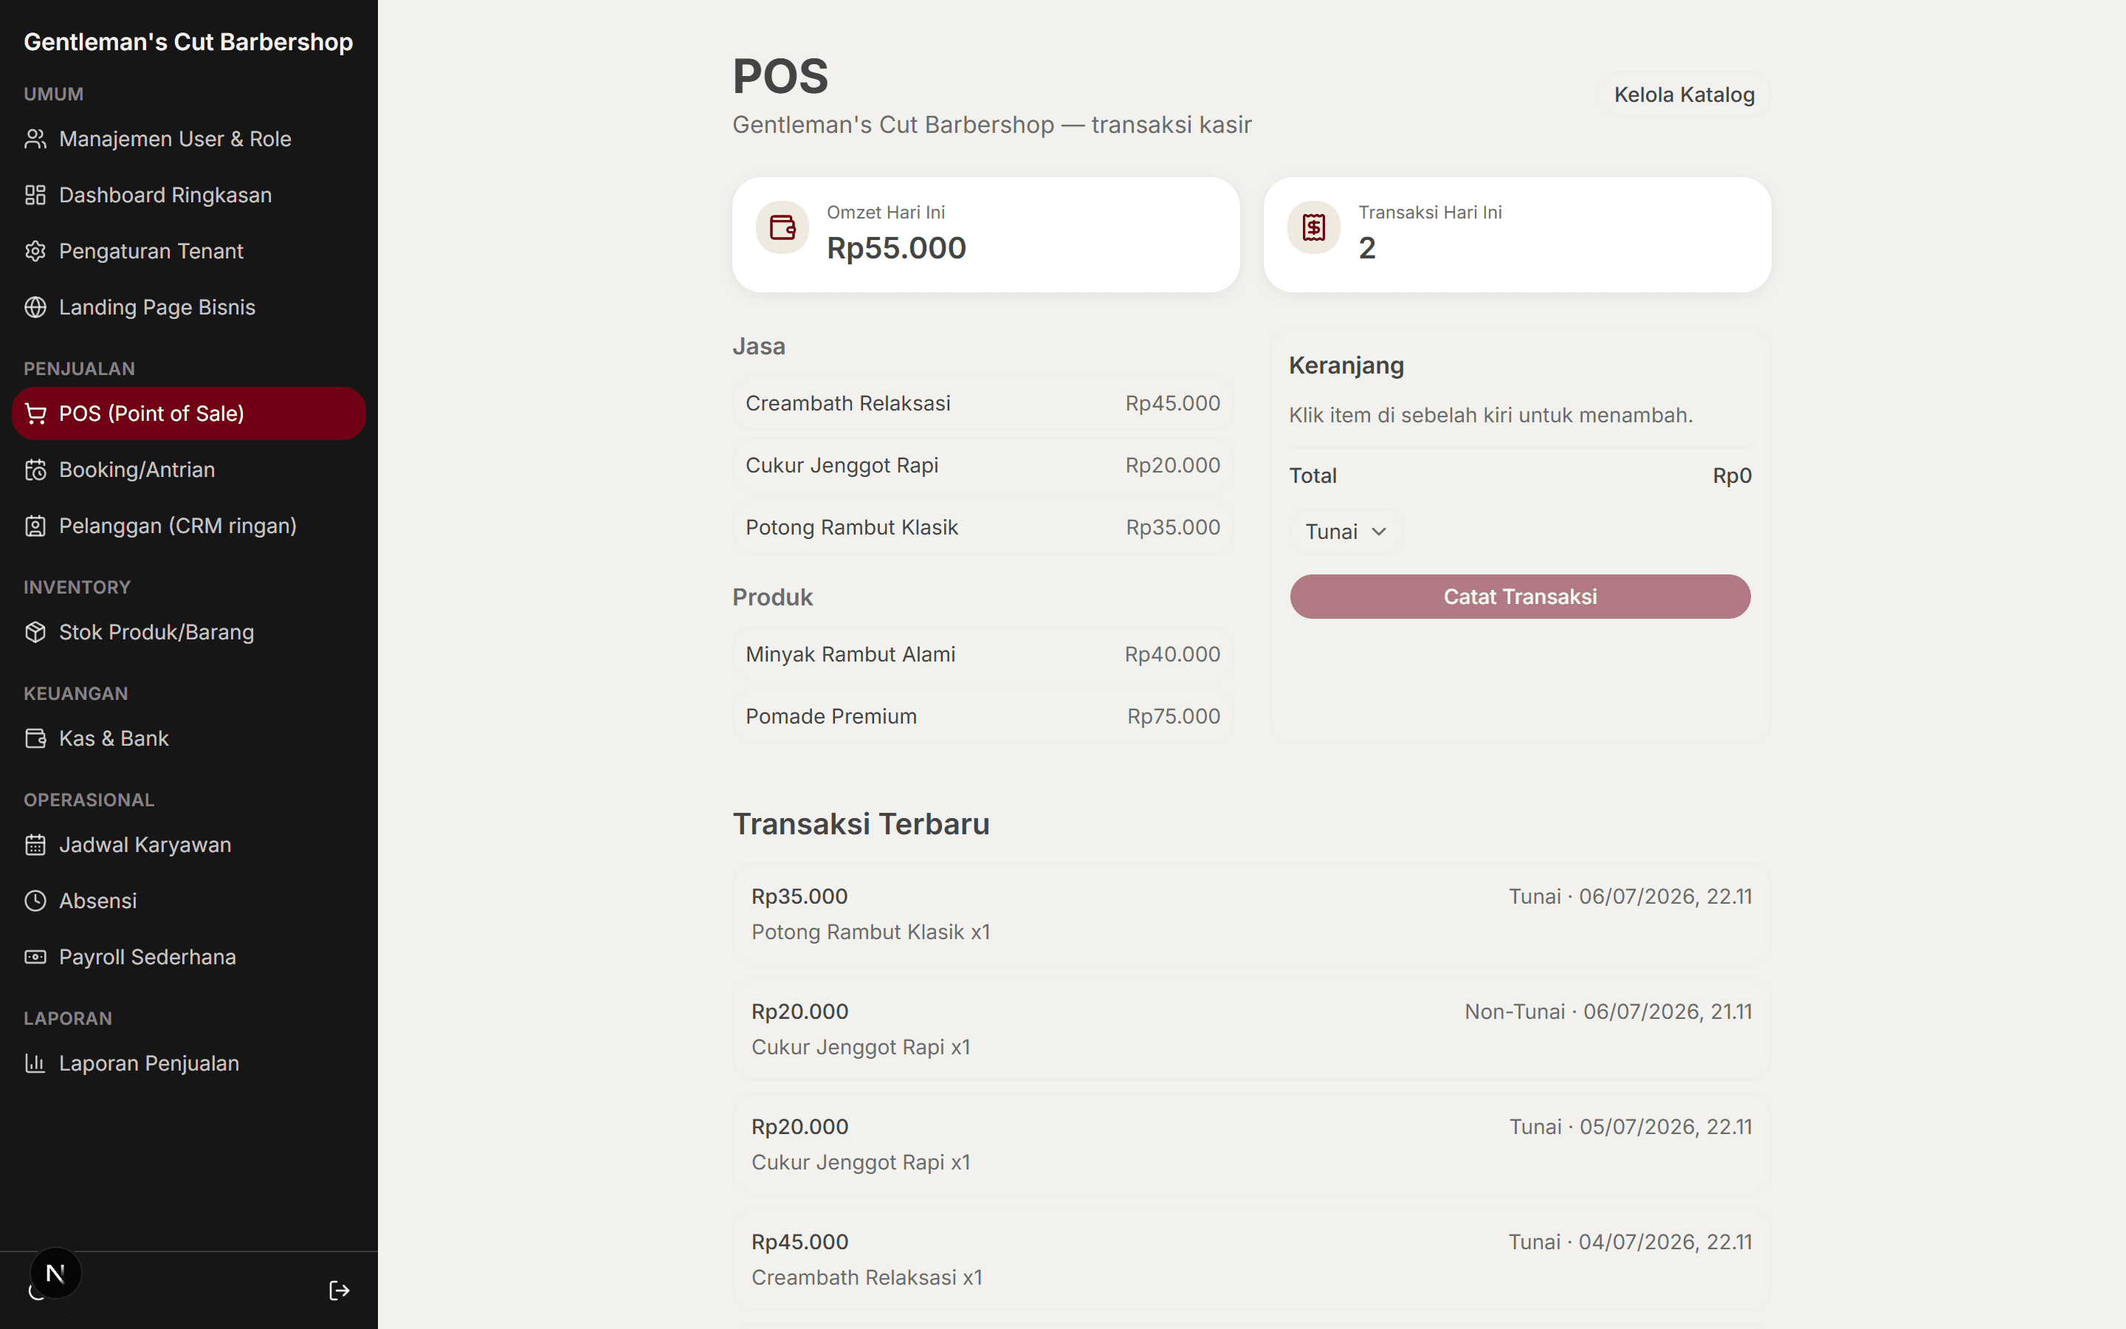Add Pomade Premium product to cart
Viewport: 2126px width, 1329px height.
983,716
